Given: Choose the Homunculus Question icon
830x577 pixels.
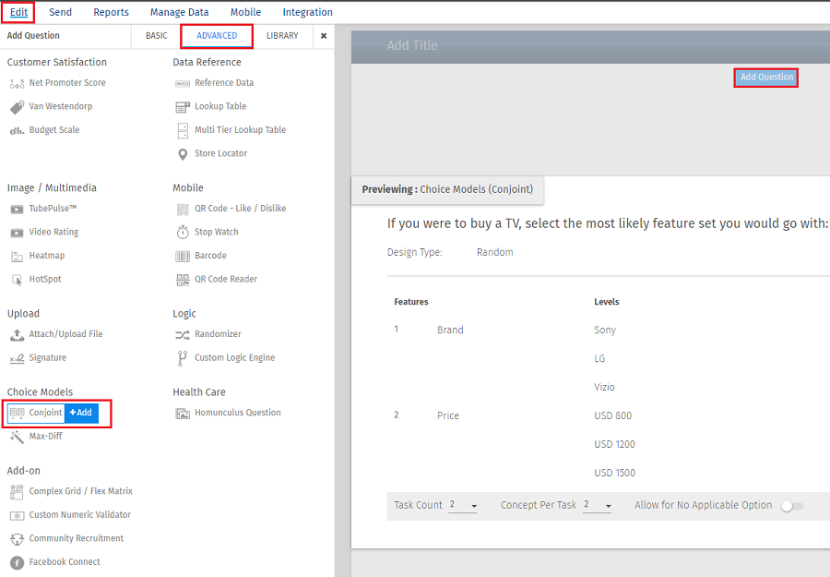Looking at the screenshot, I should pyautogui.click(x=183, y=413).
